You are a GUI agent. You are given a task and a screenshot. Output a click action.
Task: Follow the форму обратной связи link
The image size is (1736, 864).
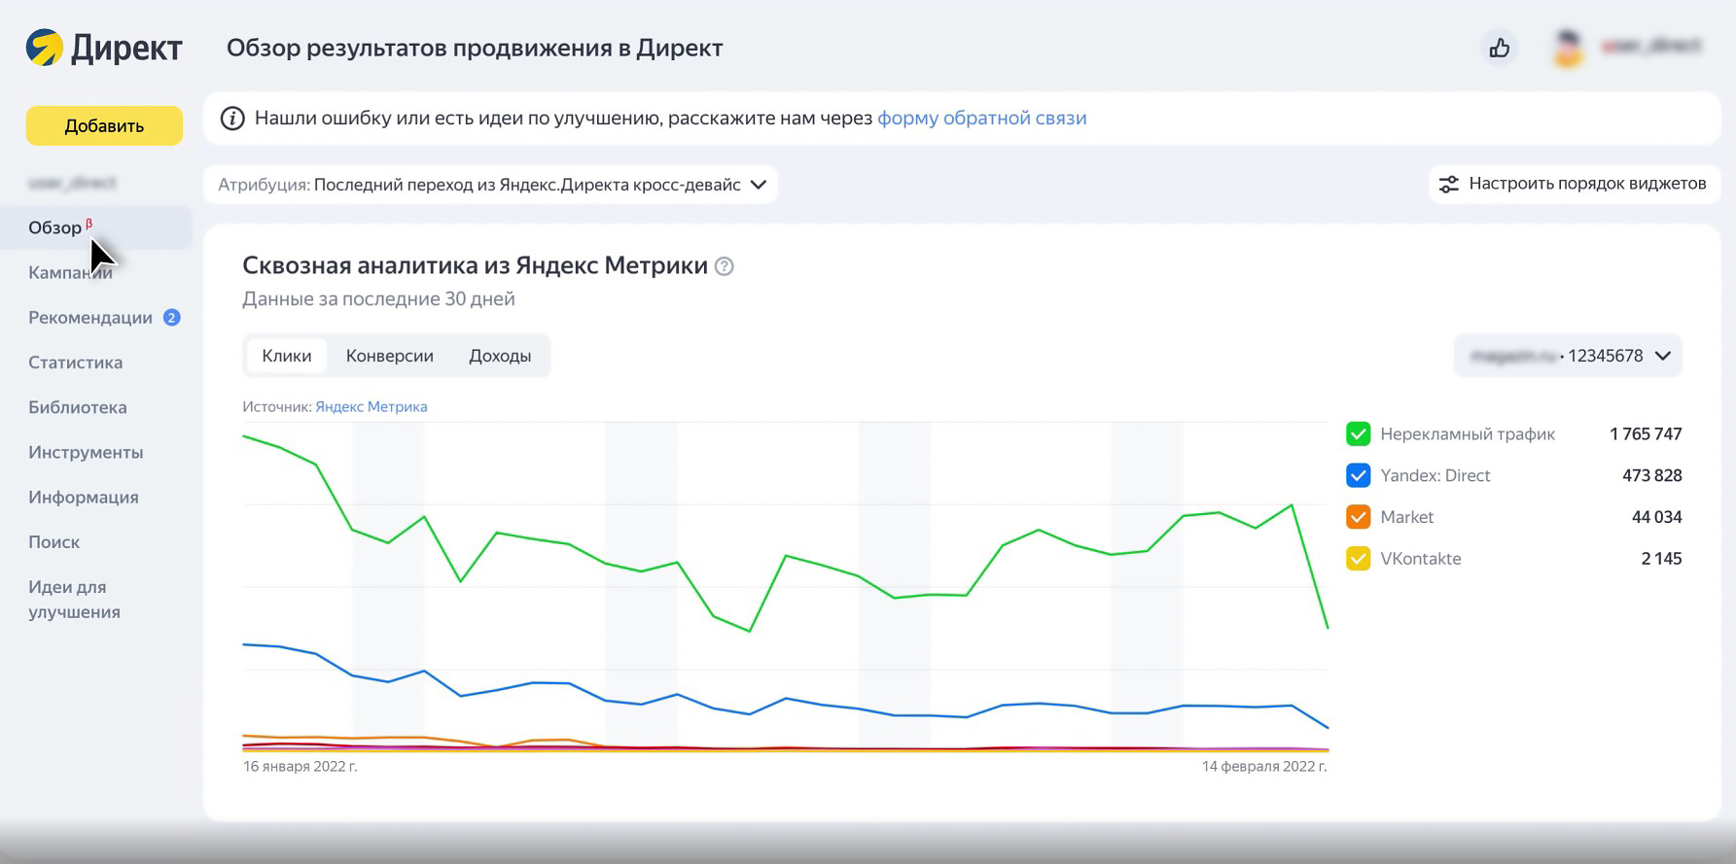tap(982, 119)
